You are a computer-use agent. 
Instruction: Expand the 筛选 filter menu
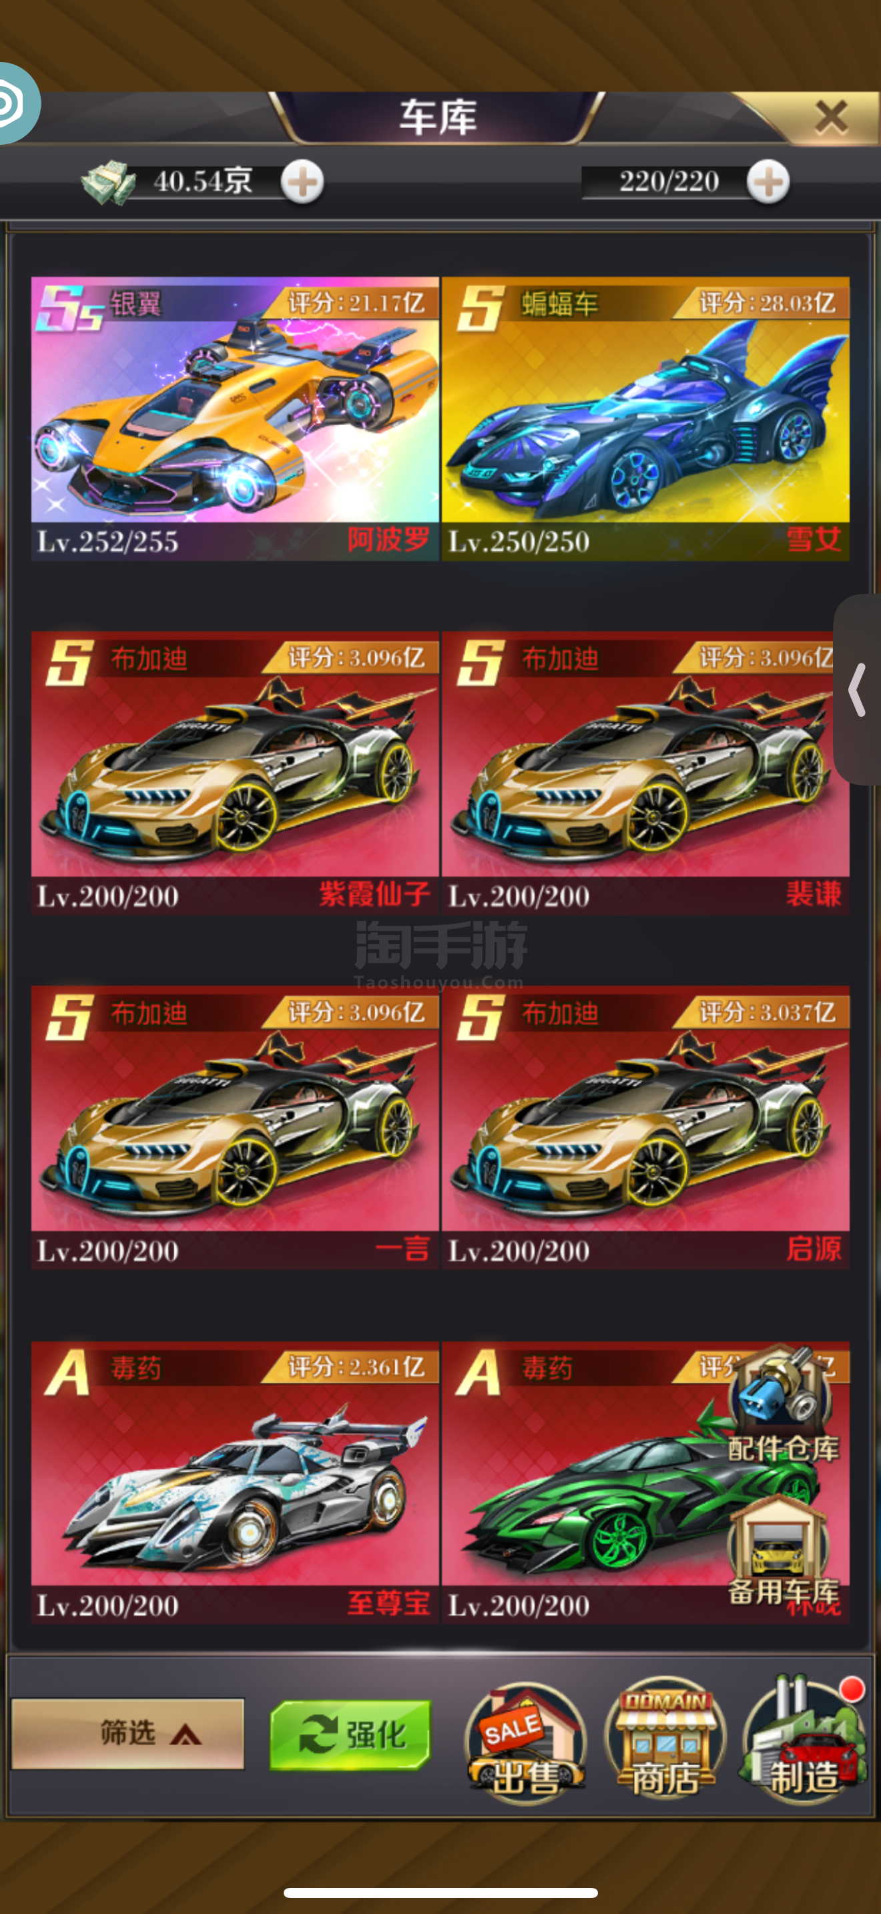[127, 1734]
